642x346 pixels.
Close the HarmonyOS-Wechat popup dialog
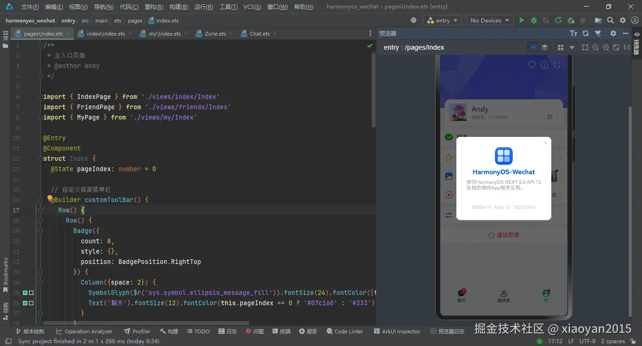point(545,143)
